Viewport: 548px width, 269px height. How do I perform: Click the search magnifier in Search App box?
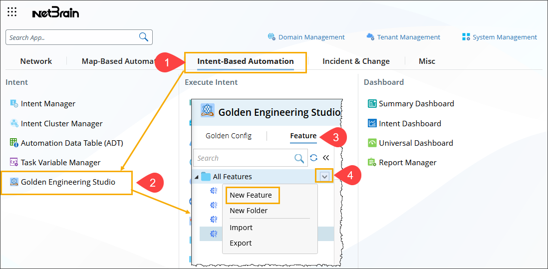pyautogui.click(x=143, y=37)
